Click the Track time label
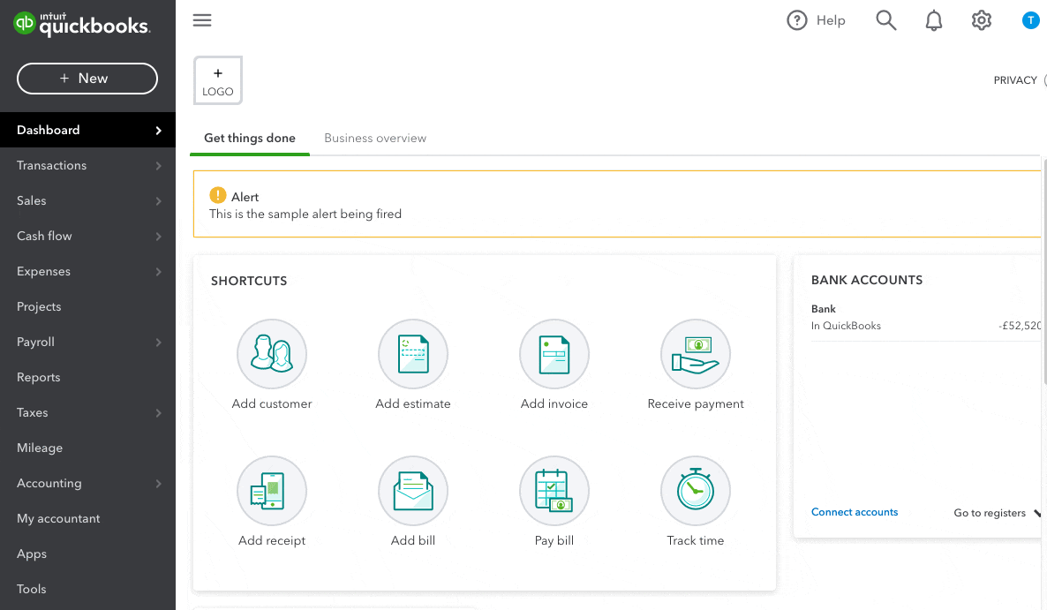Image resolution: width=1047 pixels, height=610 pixels. coord(695,540)
